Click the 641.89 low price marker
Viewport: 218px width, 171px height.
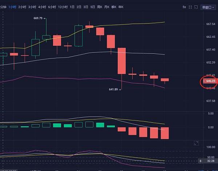(114, 89)
